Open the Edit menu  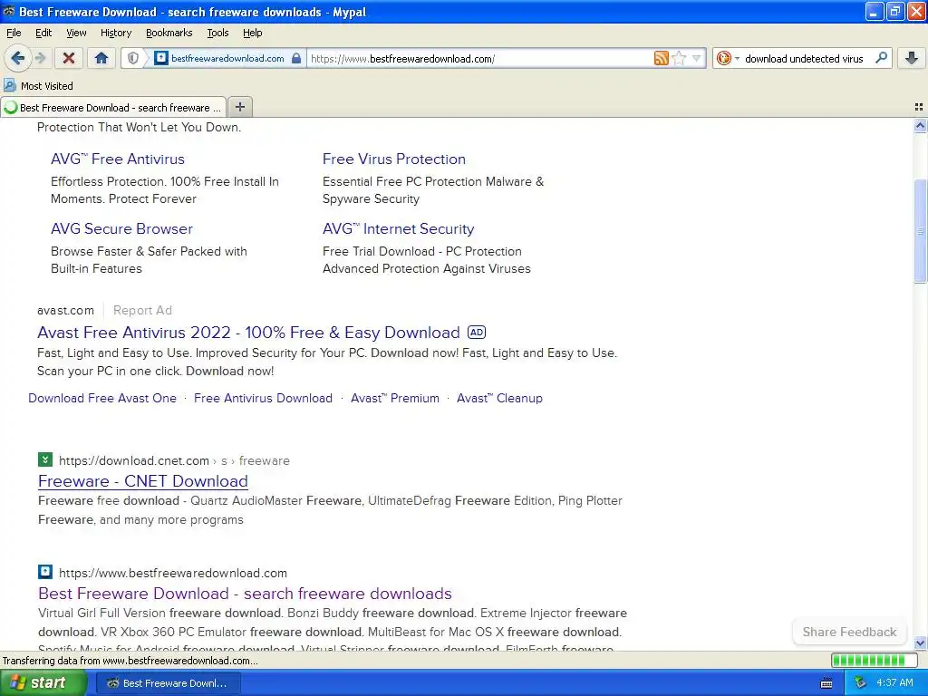43,33
